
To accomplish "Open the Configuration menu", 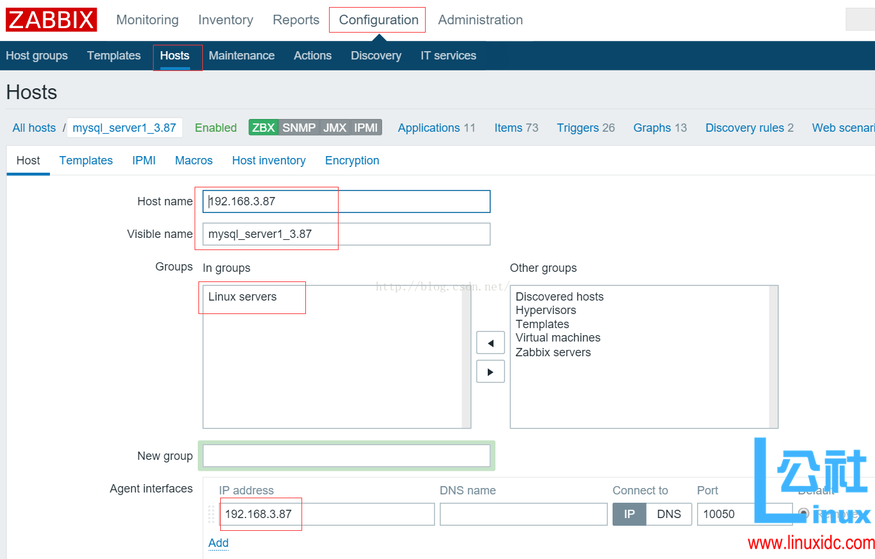I will pyautogui.click(x=377, y=20).
